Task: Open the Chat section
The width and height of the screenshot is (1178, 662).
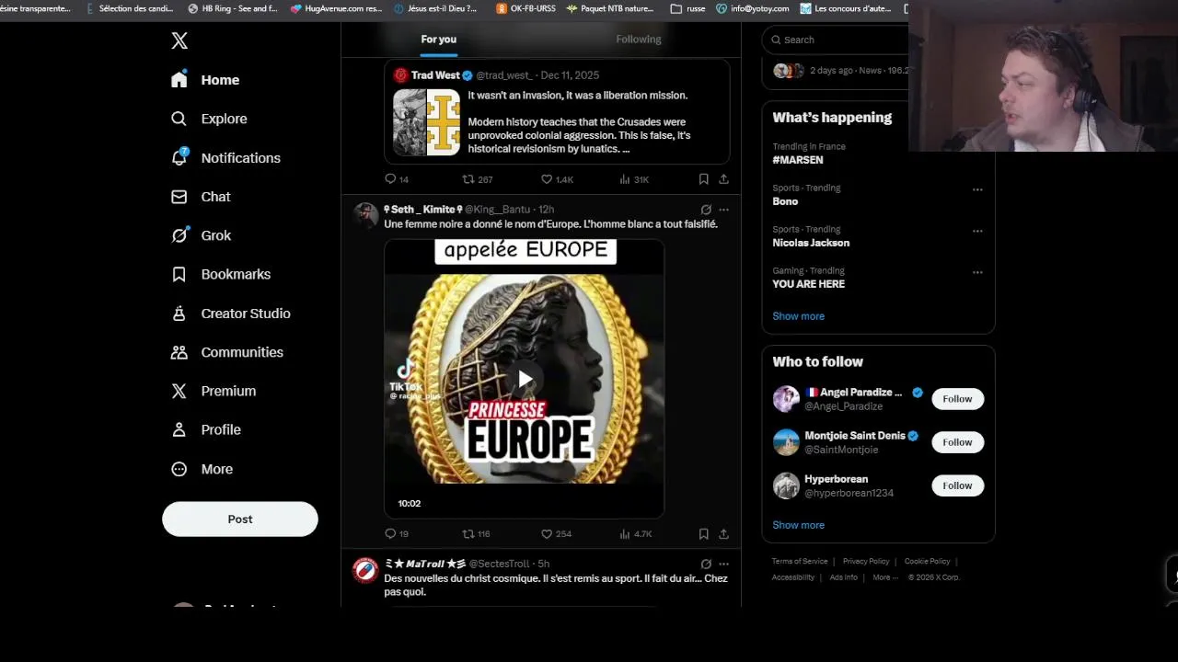Action: [201, 197]
